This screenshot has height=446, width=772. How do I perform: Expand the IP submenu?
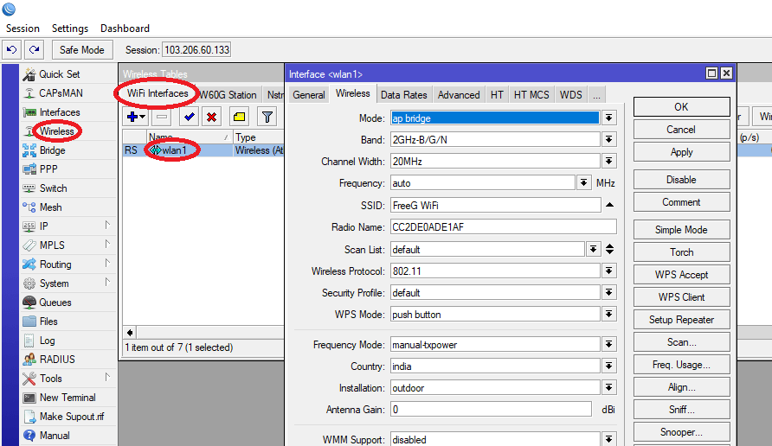pos(107,226)
